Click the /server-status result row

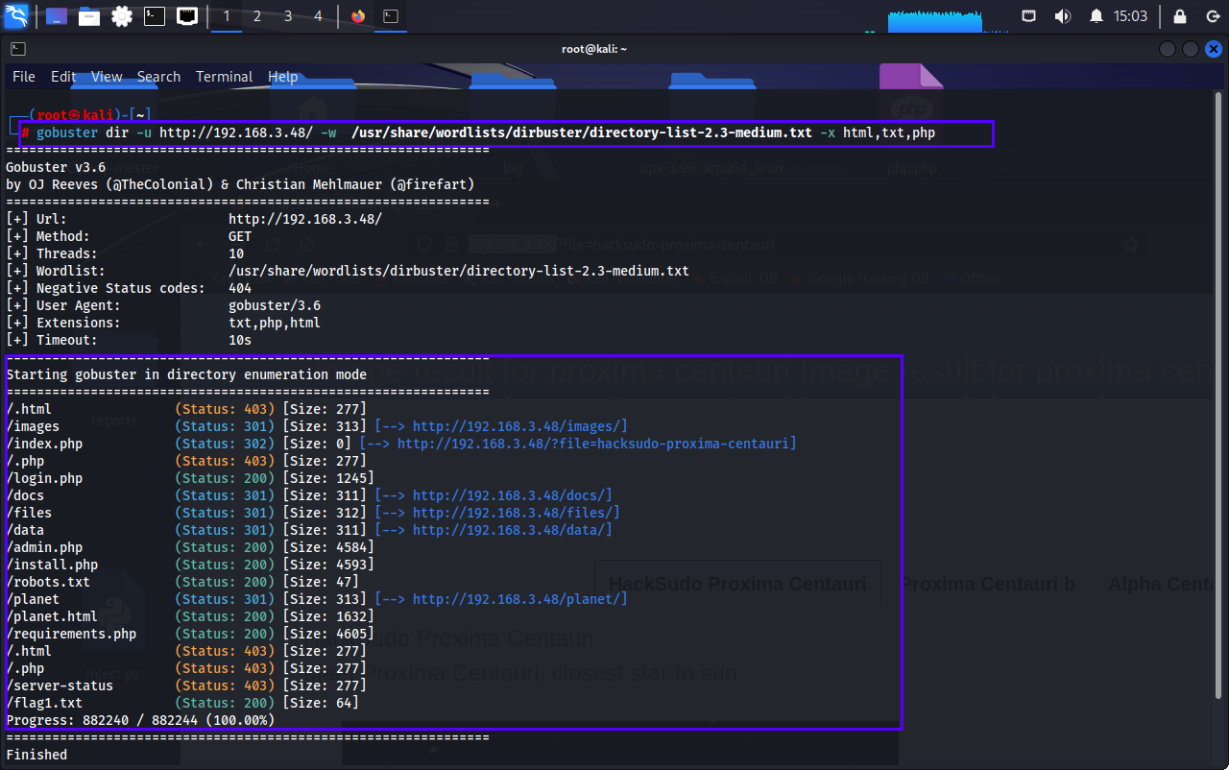coord(186,686)
